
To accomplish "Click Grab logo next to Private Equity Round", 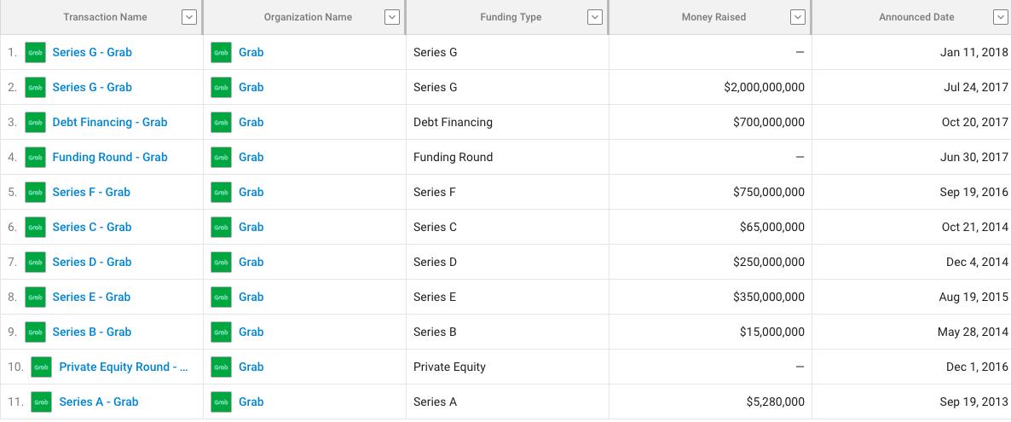I will pos(41,367).
